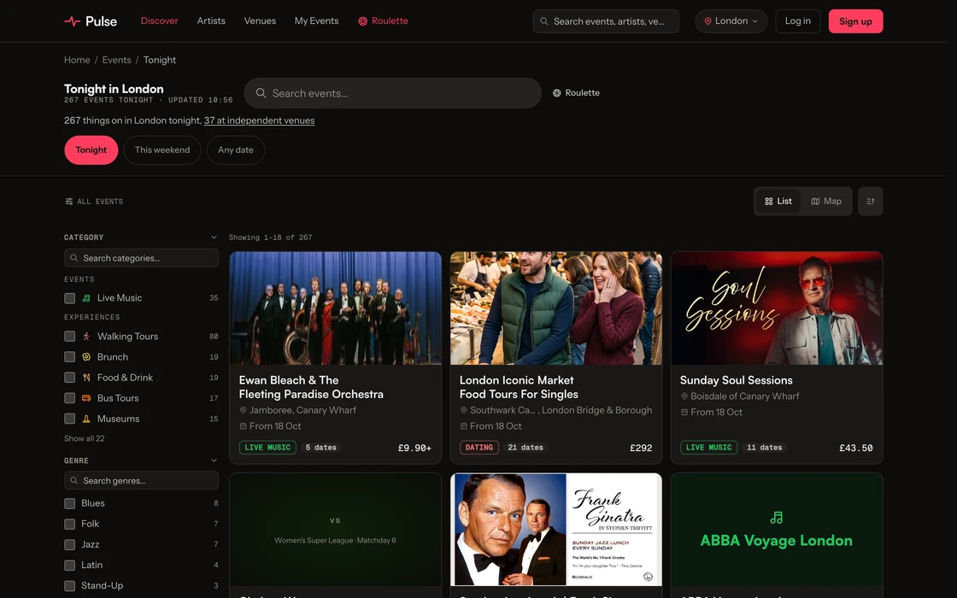Screen dimensions: 957x598
Task: Follow the 37 at independent venues link
Action: coord(260,120)
